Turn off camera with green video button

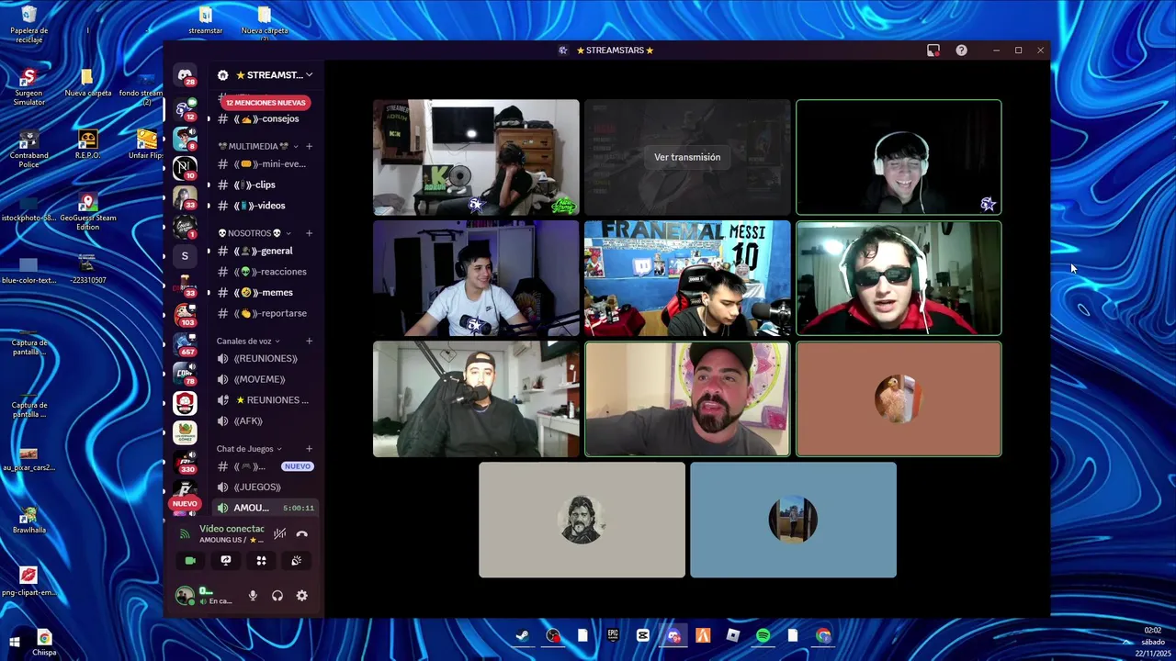[x=190, y=560]
